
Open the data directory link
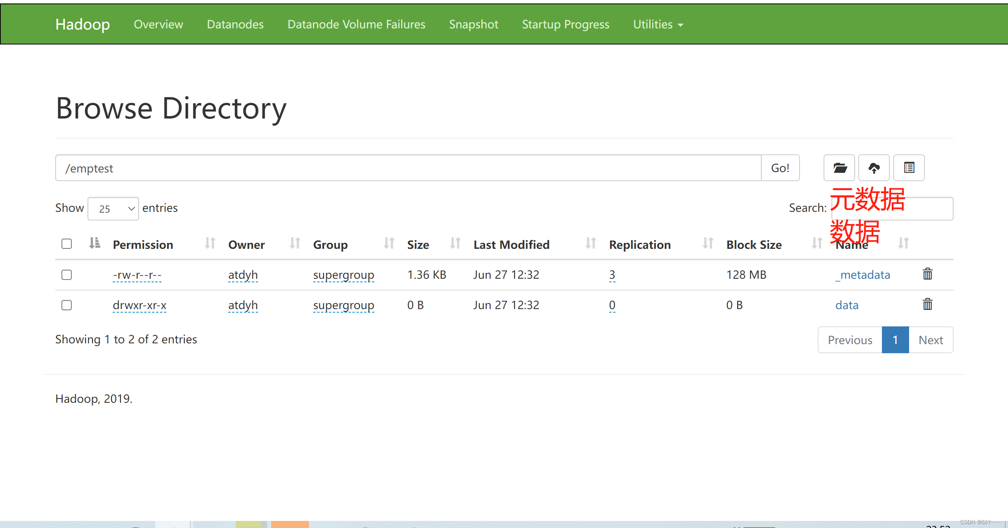847,305
